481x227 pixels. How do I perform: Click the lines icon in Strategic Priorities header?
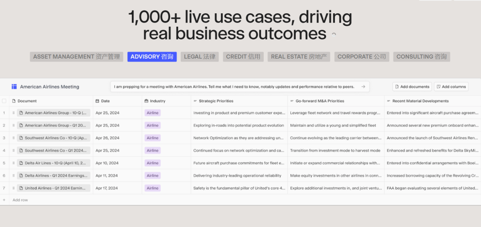pyautogui.click(x=195, y=101)
